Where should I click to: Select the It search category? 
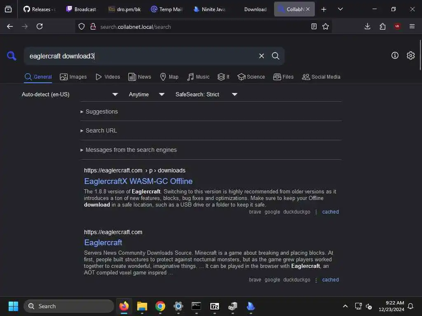223,77
